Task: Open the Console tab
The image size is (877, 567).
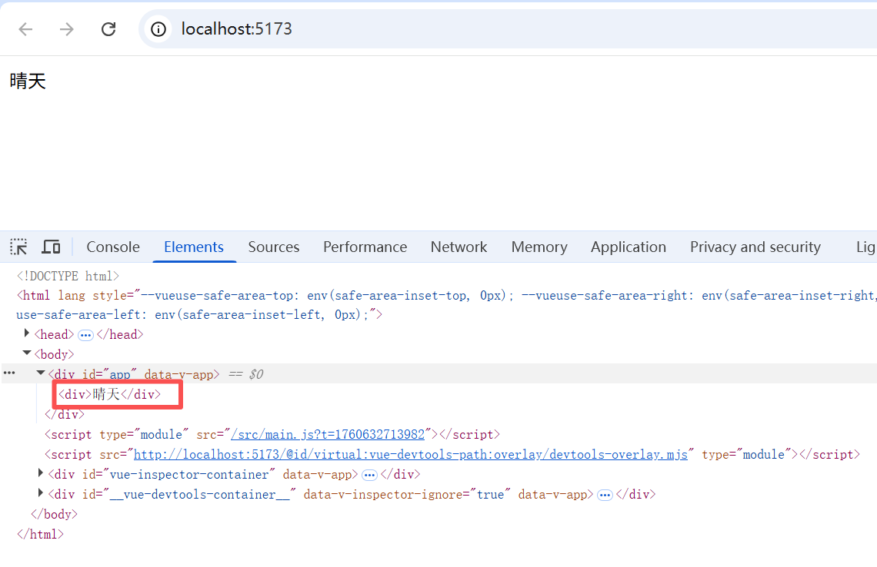Action: (113, 247)
